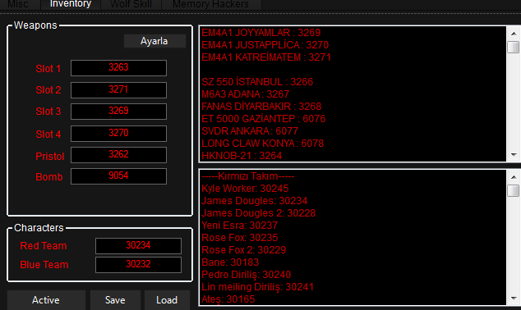Click up arrow of weapons list scrollbar

coord(514,34)
